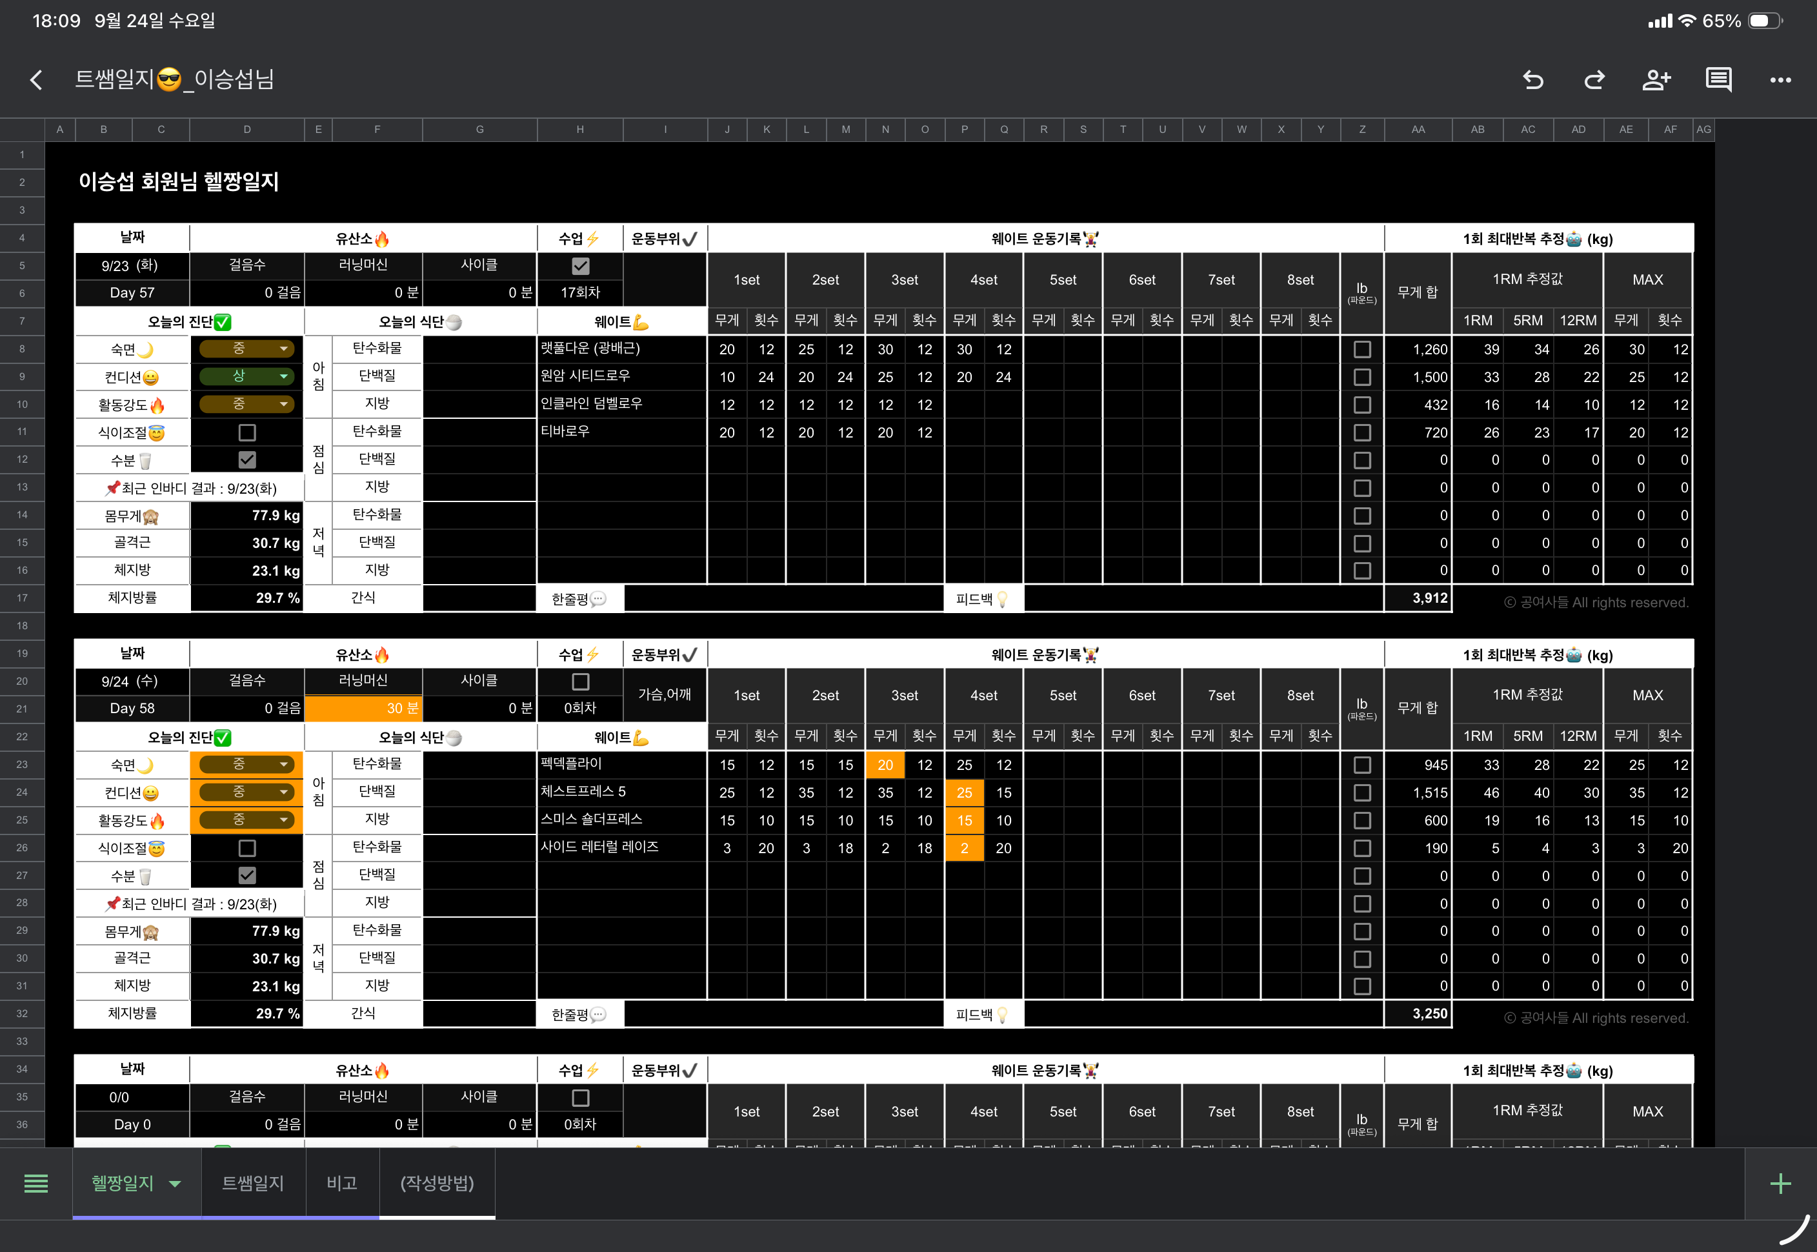
Task: Open the (작성방법) sheet tab
Action: (437, 1183)
